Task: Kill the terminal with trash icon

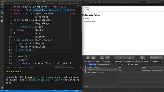Action: [75, 67]
